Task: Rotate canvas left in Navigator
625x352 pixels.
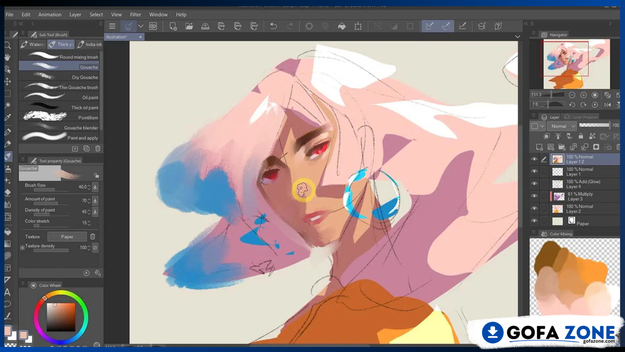Action: [572, 105]
